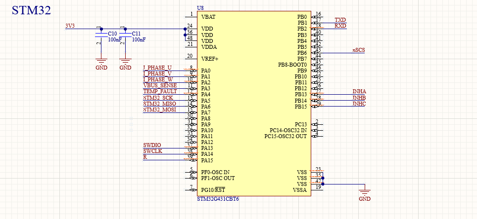Select the PA12 pin name
Screen dimensions: 477x219
207,142
